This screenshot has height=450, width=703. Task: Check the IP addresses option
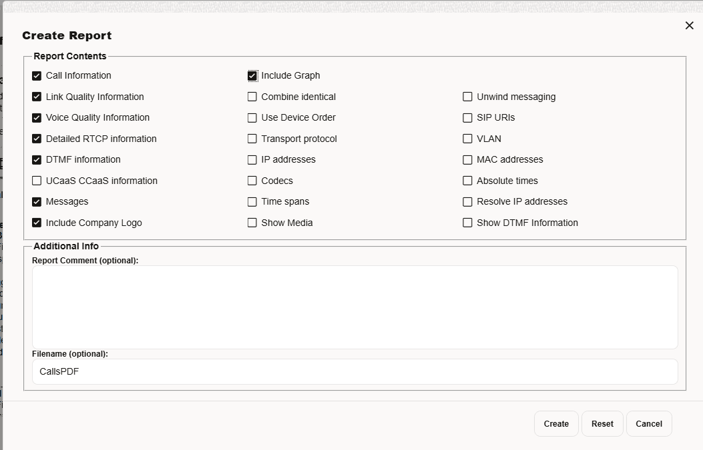(252, 159)
